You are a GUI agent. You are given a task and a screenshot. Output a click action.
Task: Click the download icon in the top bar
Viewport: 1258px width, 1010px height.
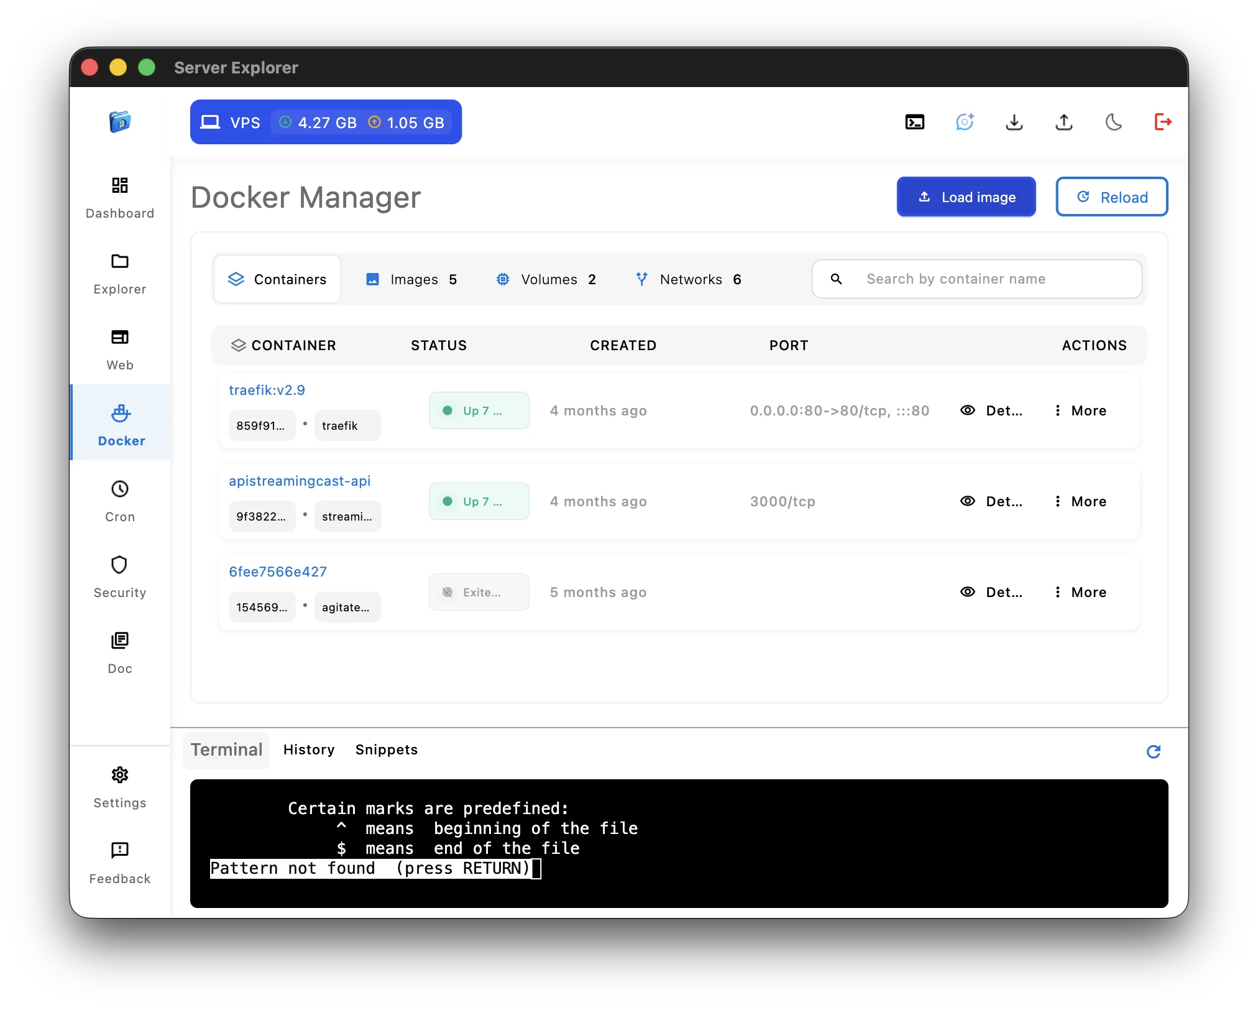(1014, 122)
